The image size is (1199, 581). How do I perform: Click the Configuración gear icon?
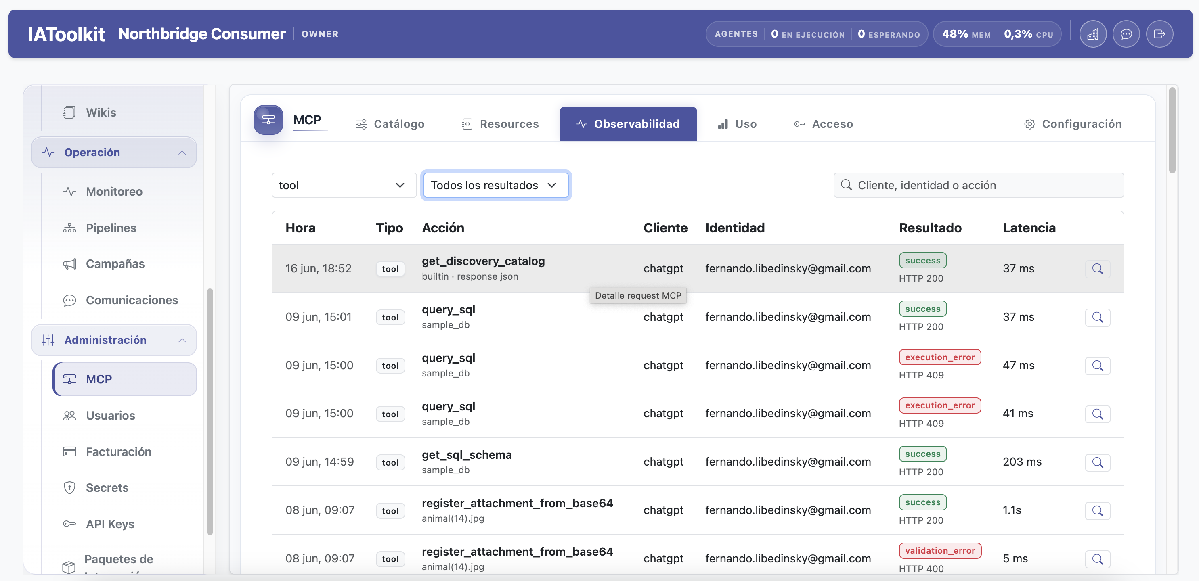point(1029,124)
